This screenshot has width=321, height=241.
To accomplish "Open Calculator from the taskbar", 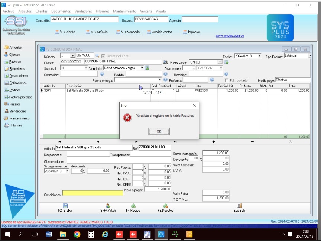I will pyautogui.click(x=91, y=234).
